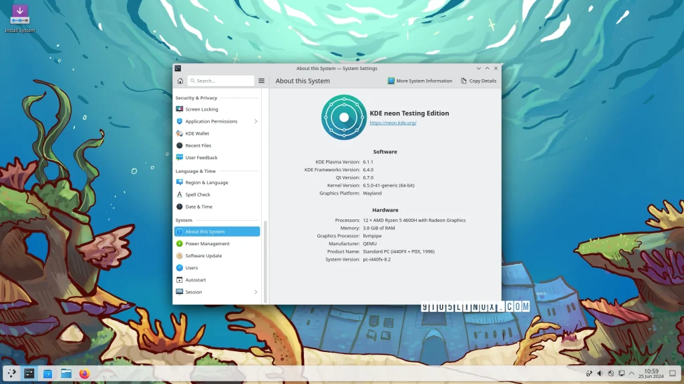Expand the Application Permissions submenu arrow
Viewport: 684px width, 384px height.
(255, 121)
